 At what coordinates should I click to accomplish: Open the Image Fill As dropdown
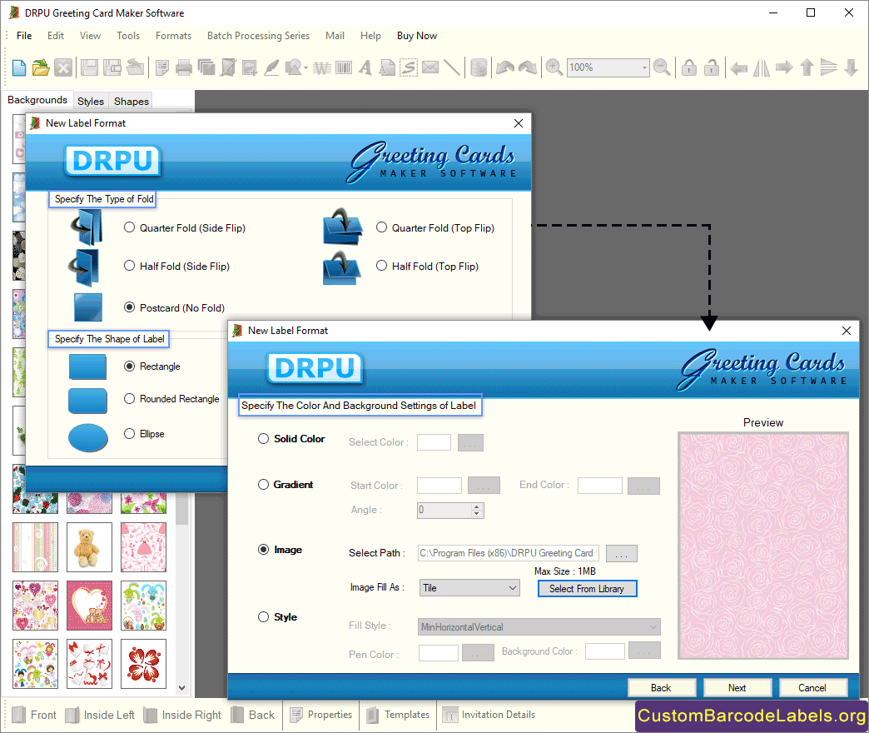pyautogui.click(x=469, y=588)
